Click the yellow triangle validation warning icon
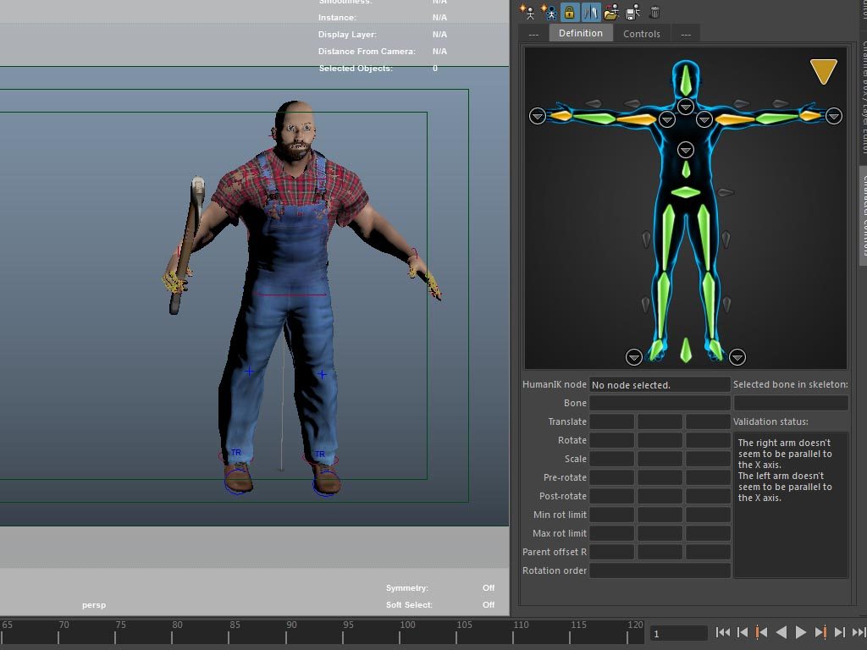Viewport: 867px width, 650px height. pos(823,71)
